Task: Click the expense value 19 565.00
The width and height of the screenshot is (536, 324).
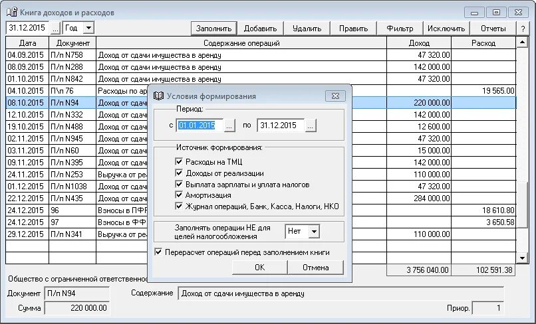Action: pyautogui.click(x=483, y=91)
